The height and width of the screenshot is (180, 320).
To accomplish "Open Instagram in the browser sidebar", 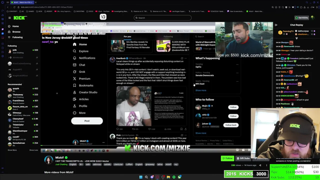I will click(x=2, y=38).
